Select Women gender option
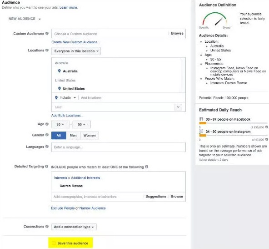This screenshot has height=249, width=269. (90, 135)
